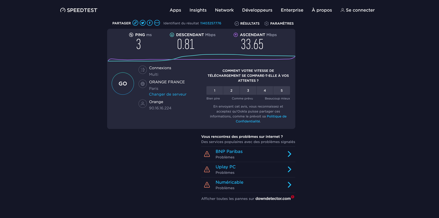The image size is (439, 218).
Task: Open result ID 11403257776 link
Action: coord(210,23)
